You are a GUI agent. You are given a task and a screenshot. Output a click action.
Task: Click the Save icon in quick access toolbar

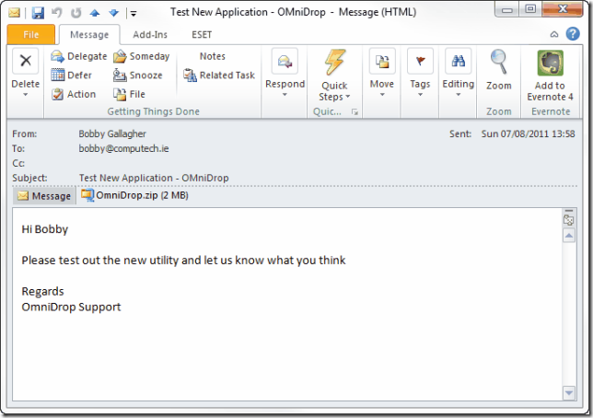38,13
